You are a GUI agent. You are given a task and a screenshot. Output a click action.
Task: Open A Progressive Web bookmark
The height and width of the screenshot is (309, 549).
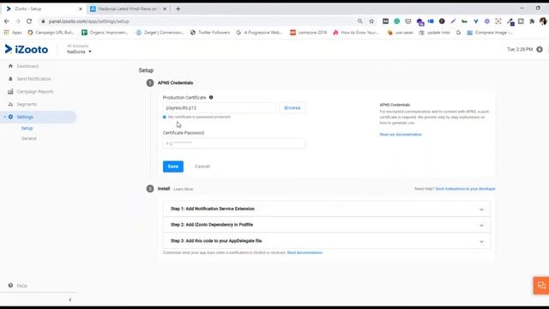coord(259,33)
